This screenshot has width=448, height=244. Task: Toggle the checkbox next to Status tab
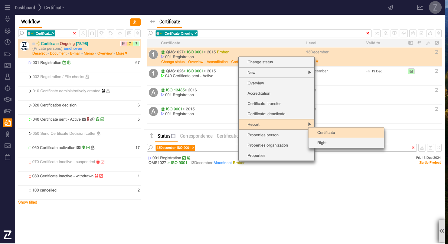(x=173, y=136)
